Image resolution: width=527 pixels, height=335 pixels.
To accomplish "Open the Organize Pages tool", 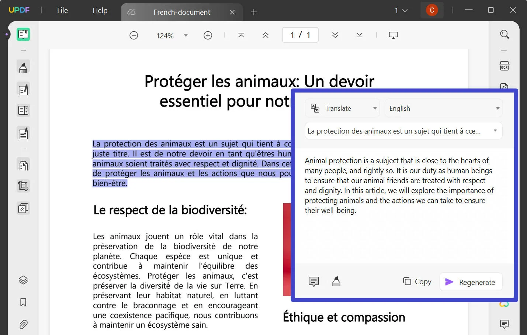I will [23, 165].
